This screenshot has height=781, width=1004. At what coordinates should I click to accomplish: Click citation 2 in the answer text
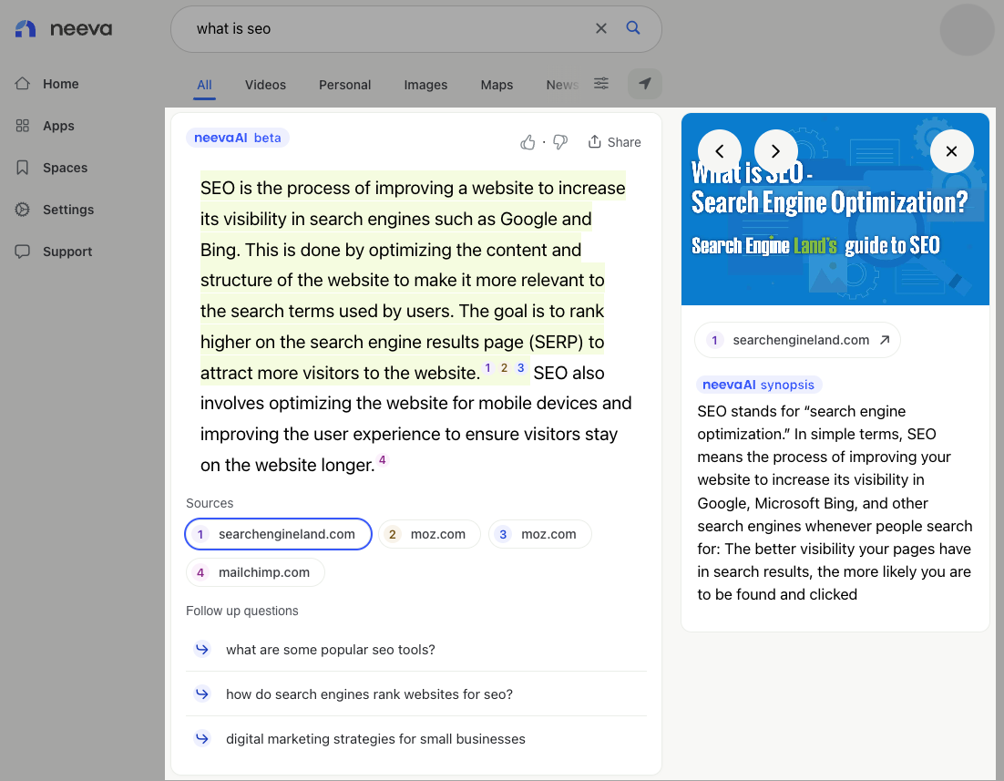(x=504, y=368)
